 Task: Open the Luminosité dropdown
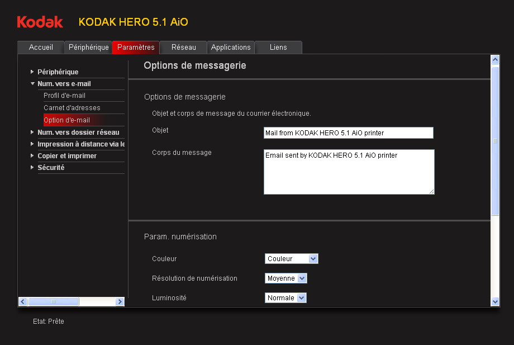(285, 298)
